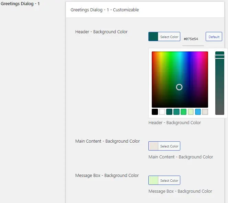The width and height of the screenshot is (228, 203).
Task: Pick the sky blue palette swatch
Action: (198, 112)
